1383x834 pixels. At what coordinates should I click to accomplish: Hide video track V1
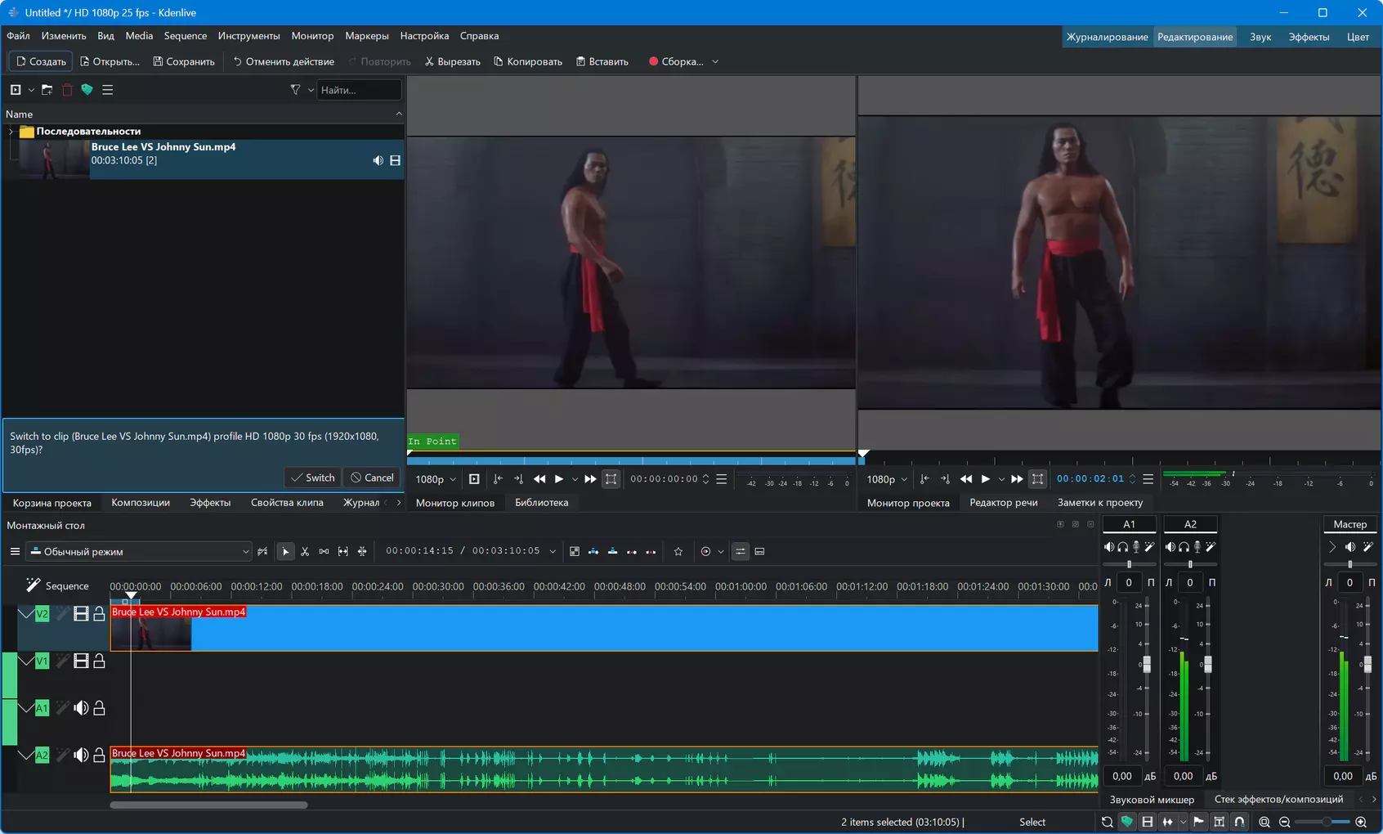(81, 661)
